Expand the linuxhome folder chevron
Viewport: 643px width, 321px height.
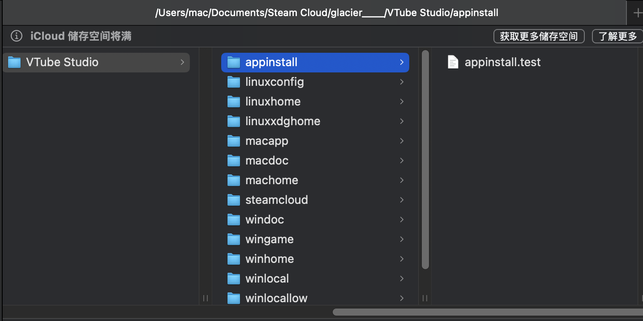point(402,101)
